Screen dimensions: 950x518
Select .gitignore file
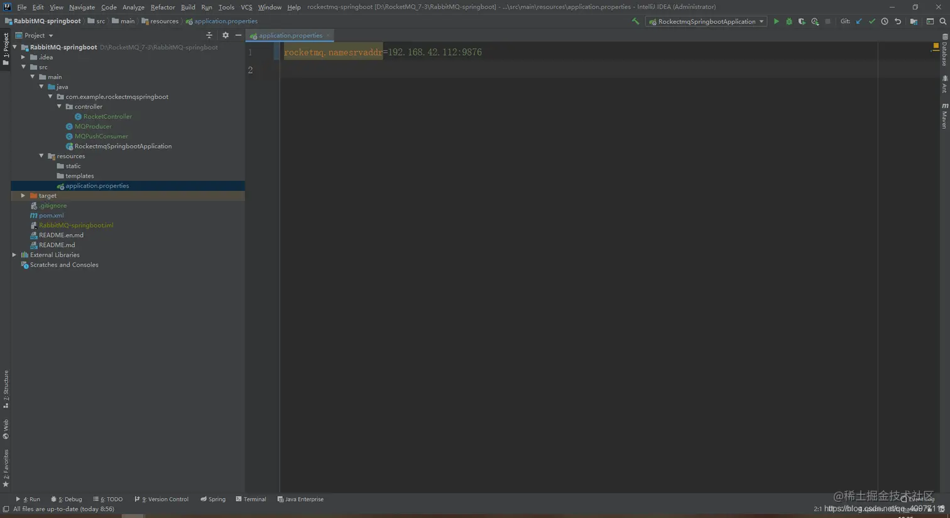(x=53, y=205)
